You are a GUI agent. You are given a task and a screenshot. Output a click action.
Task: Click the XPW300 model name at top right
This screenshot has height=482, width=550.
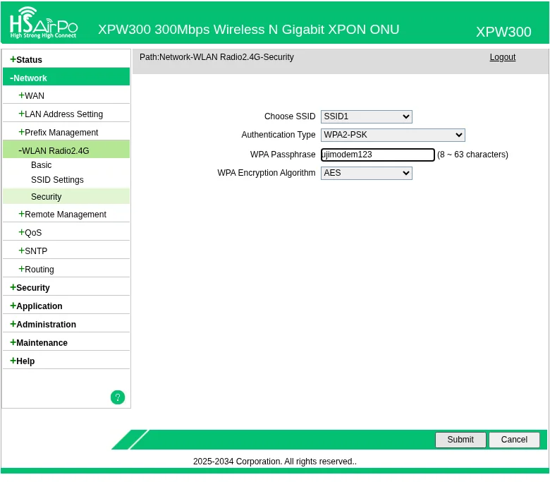pyautogui.click(x=503, y=32)
